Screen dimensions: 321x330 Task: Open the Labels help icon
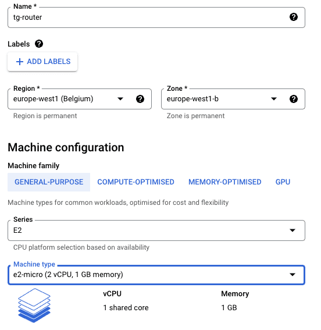[39, 44]
